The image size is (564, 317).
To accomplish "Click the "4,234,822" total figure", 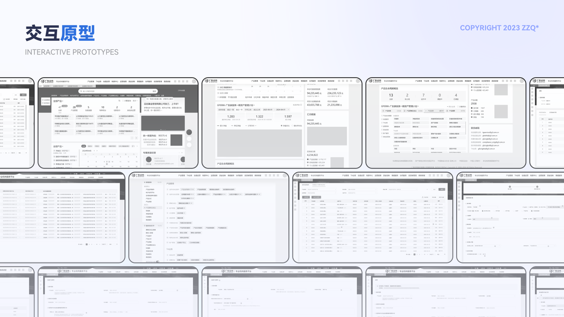I will pos(312,155).
